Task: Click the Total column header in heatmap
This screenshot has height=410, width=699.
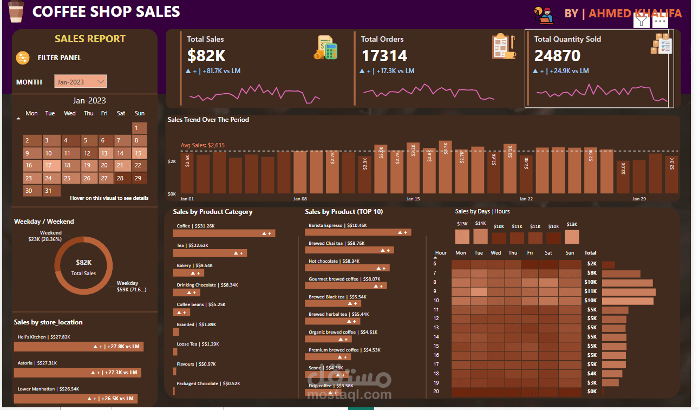Action: click(x=590, y=252)
